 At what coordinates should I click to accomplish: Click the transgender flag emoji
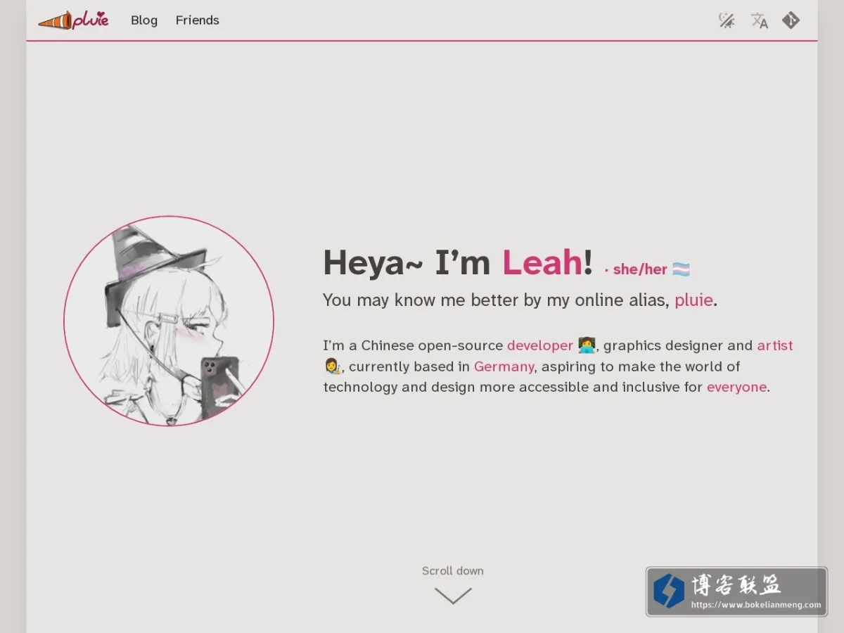(681, 269)
